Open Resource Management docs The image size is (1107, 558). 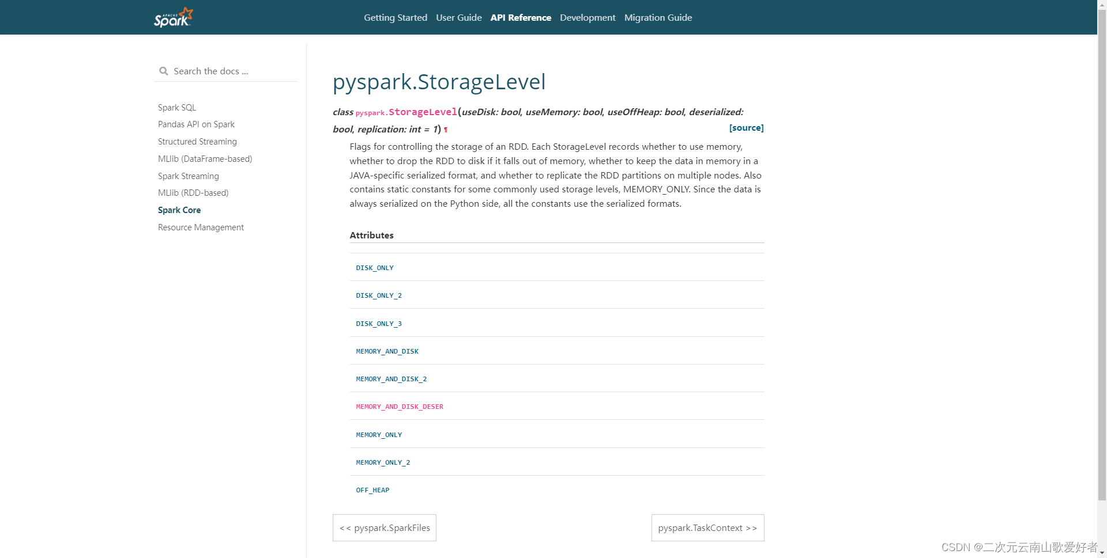click(201, 227)
